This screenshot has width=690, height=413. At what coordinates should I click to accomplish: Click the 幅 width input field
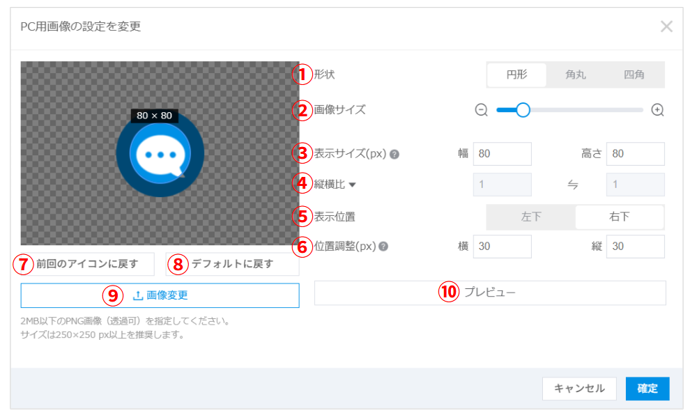(502, 153)
